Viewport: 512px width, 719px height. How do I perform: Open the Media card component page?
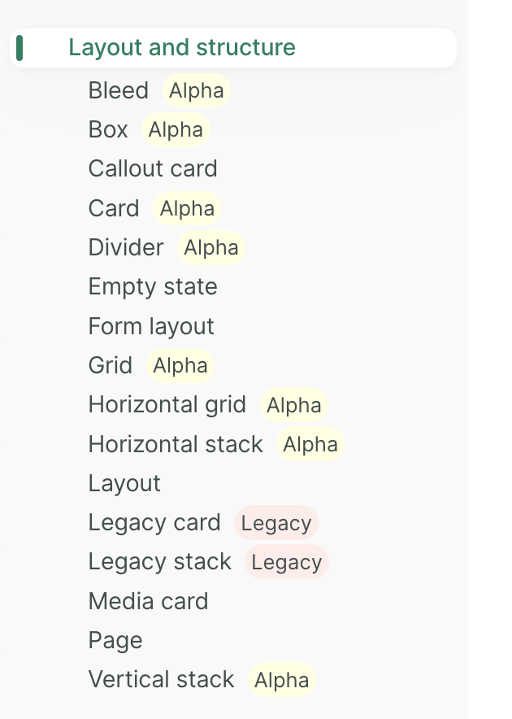tap(148, 601)
